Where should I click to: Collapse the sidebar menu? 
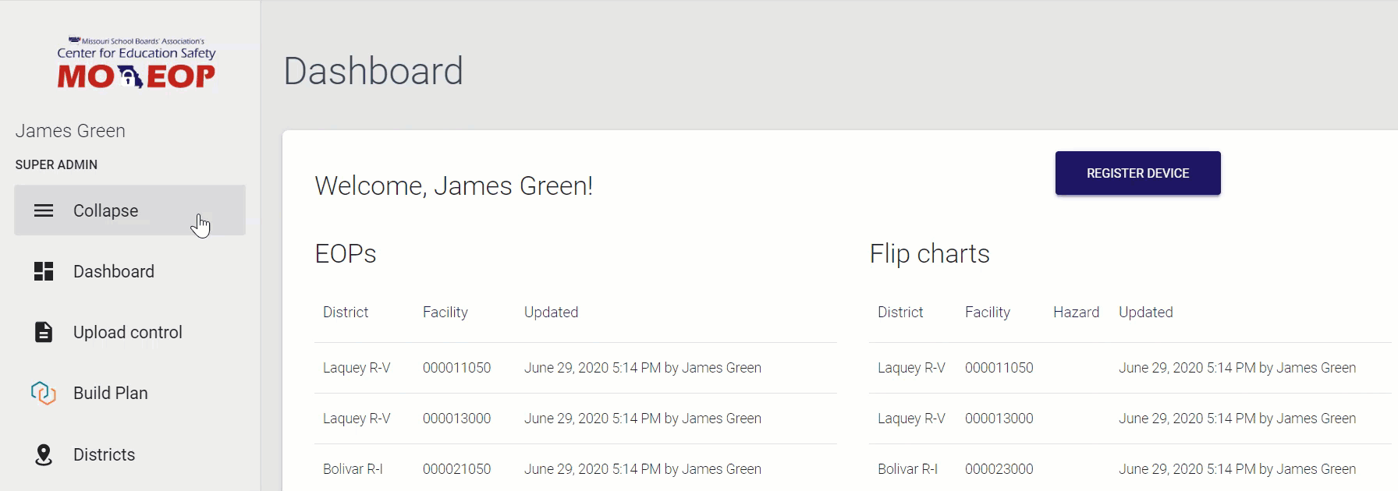pos(105,210)
